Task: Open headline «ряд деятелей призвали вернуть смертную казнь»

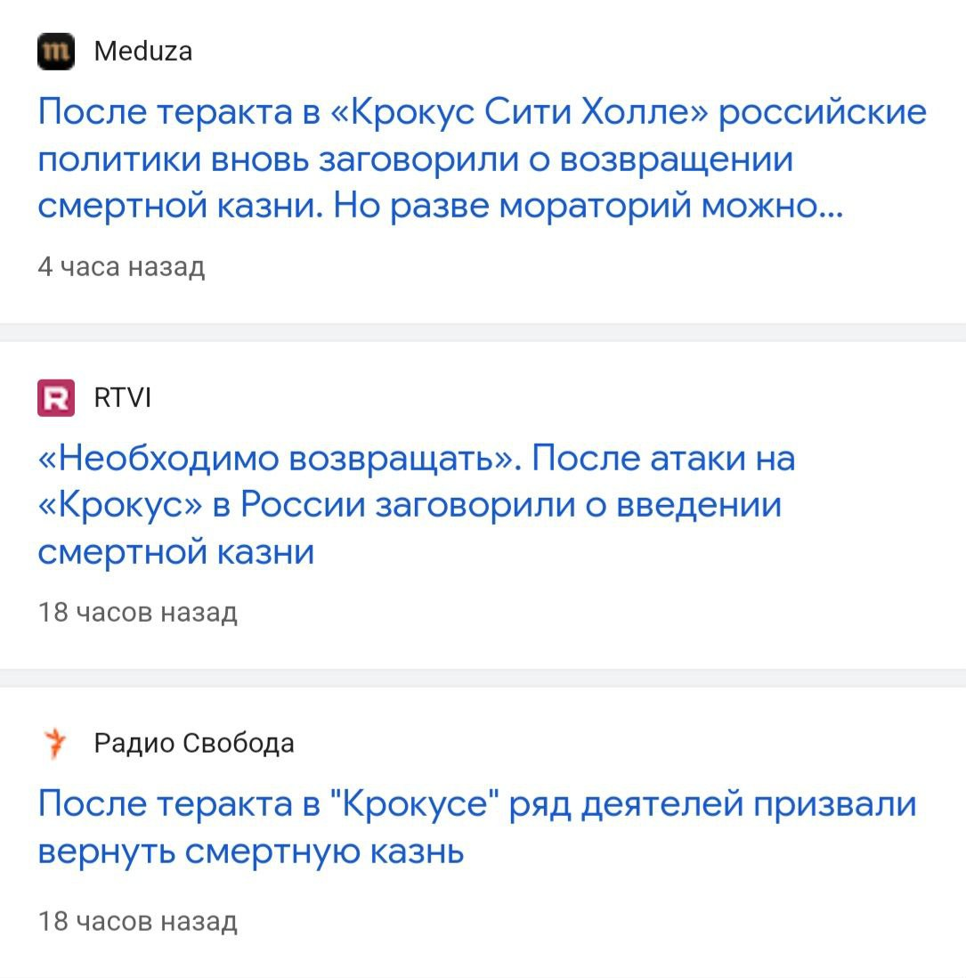Action: point(476,827)
